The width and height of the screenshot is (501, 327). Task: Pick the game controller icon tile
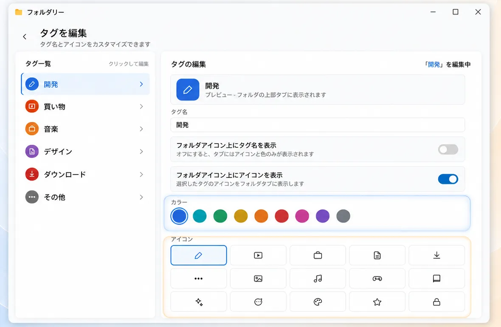click(x=377, y=279)
